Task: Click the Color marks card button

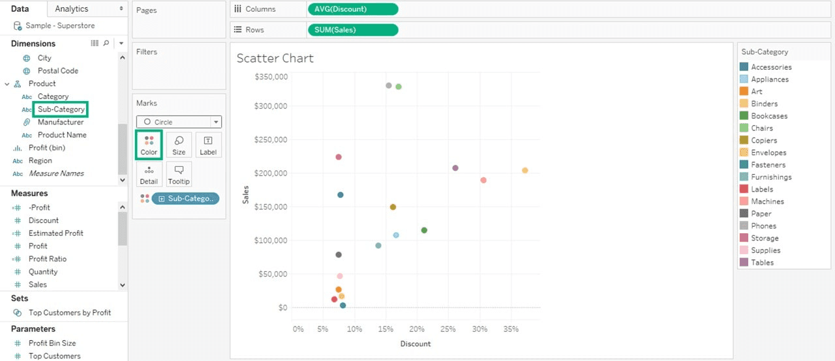Action: point(149,145)
